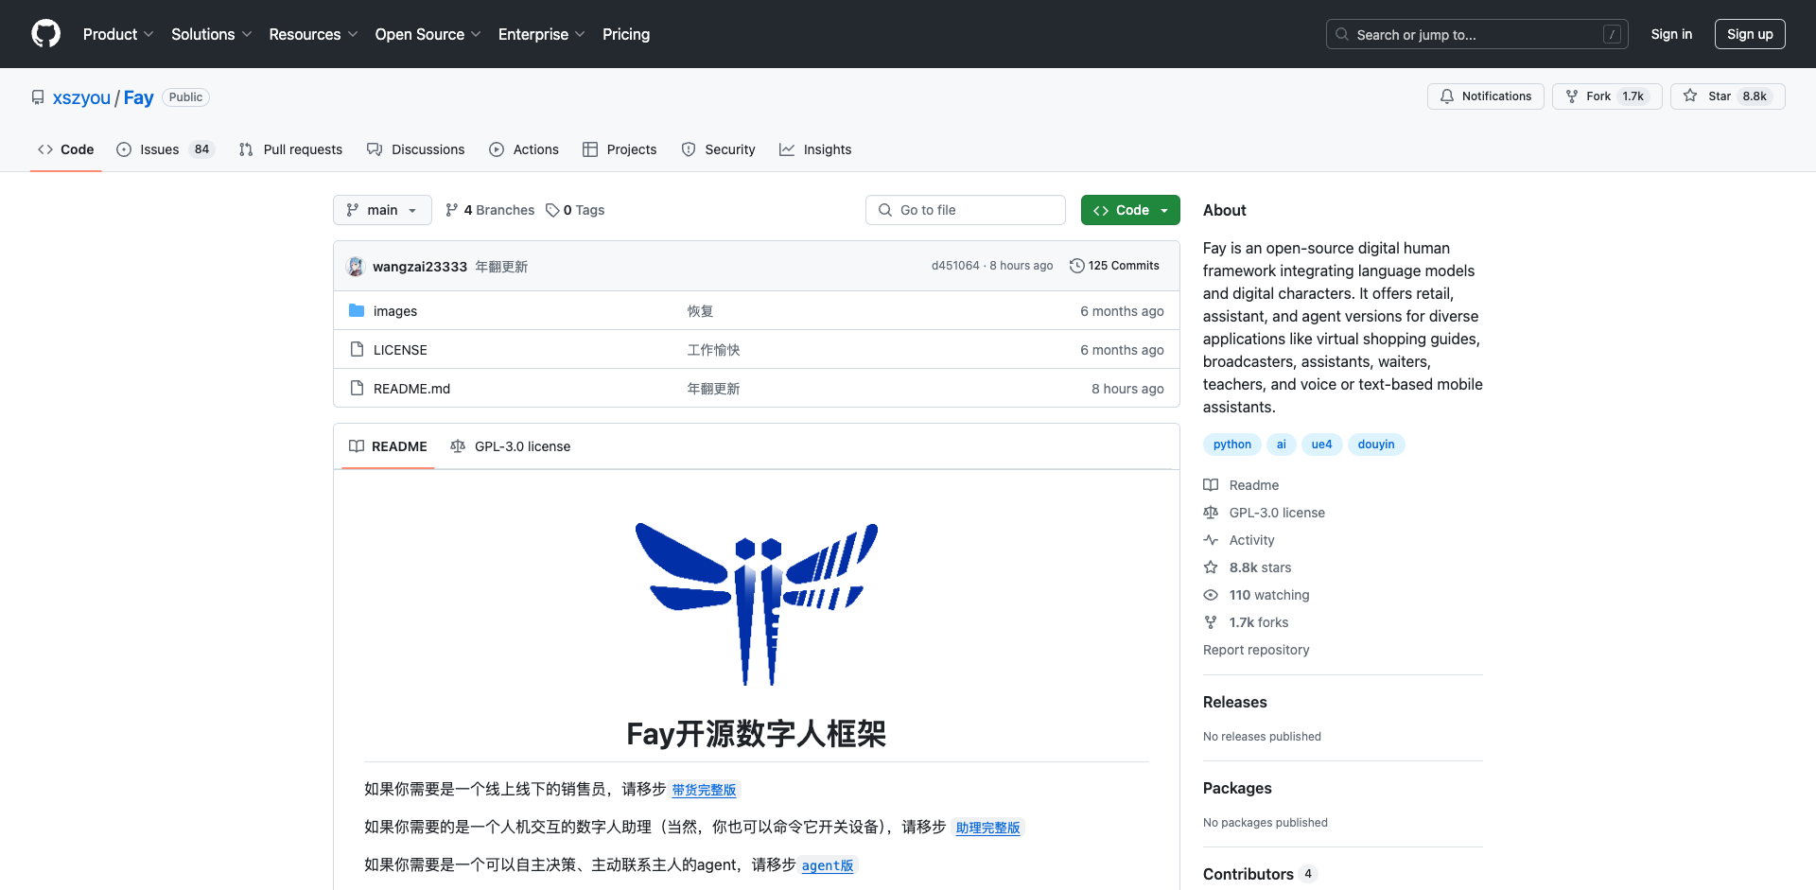
Task: Open the Pull requests tab
Action: 290,149
